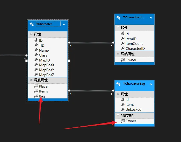Image resolution: width=181 pixels, height=142 pixels.
Task: Click the key icon beside ID in TCharacter
Action: pyautogui.click(x=36, y=40)
